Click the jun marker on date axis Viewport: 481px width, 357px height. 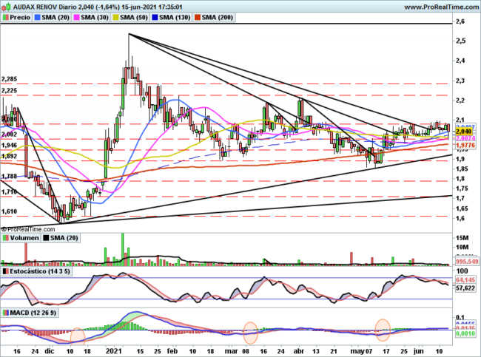point(418,351)
